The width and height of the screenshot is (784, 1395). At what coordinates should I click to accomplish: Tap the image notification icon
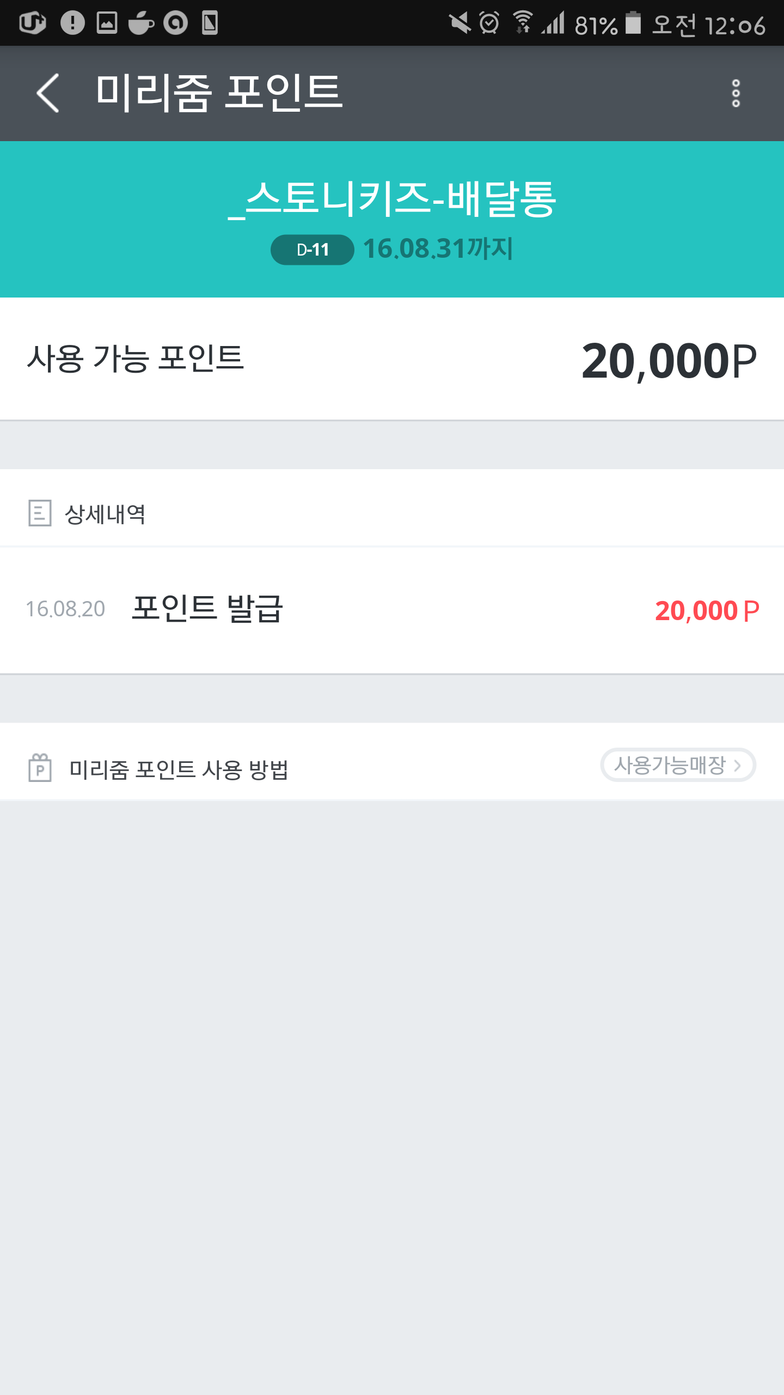tap(107, 23)
